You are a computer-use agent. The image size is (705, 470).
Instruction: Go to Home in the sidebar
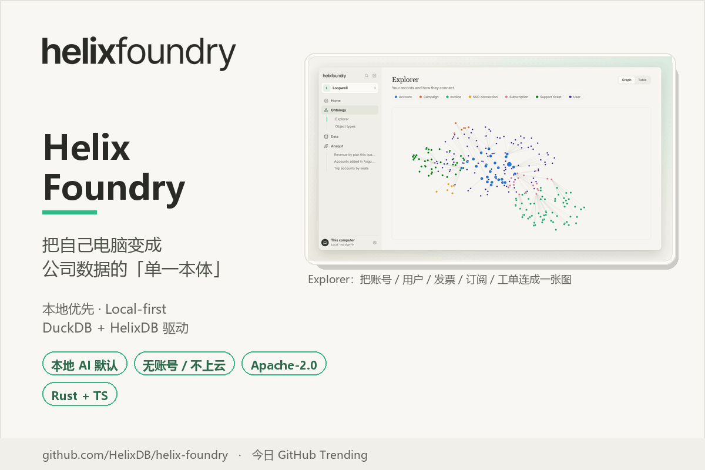[x=350, y=100]
